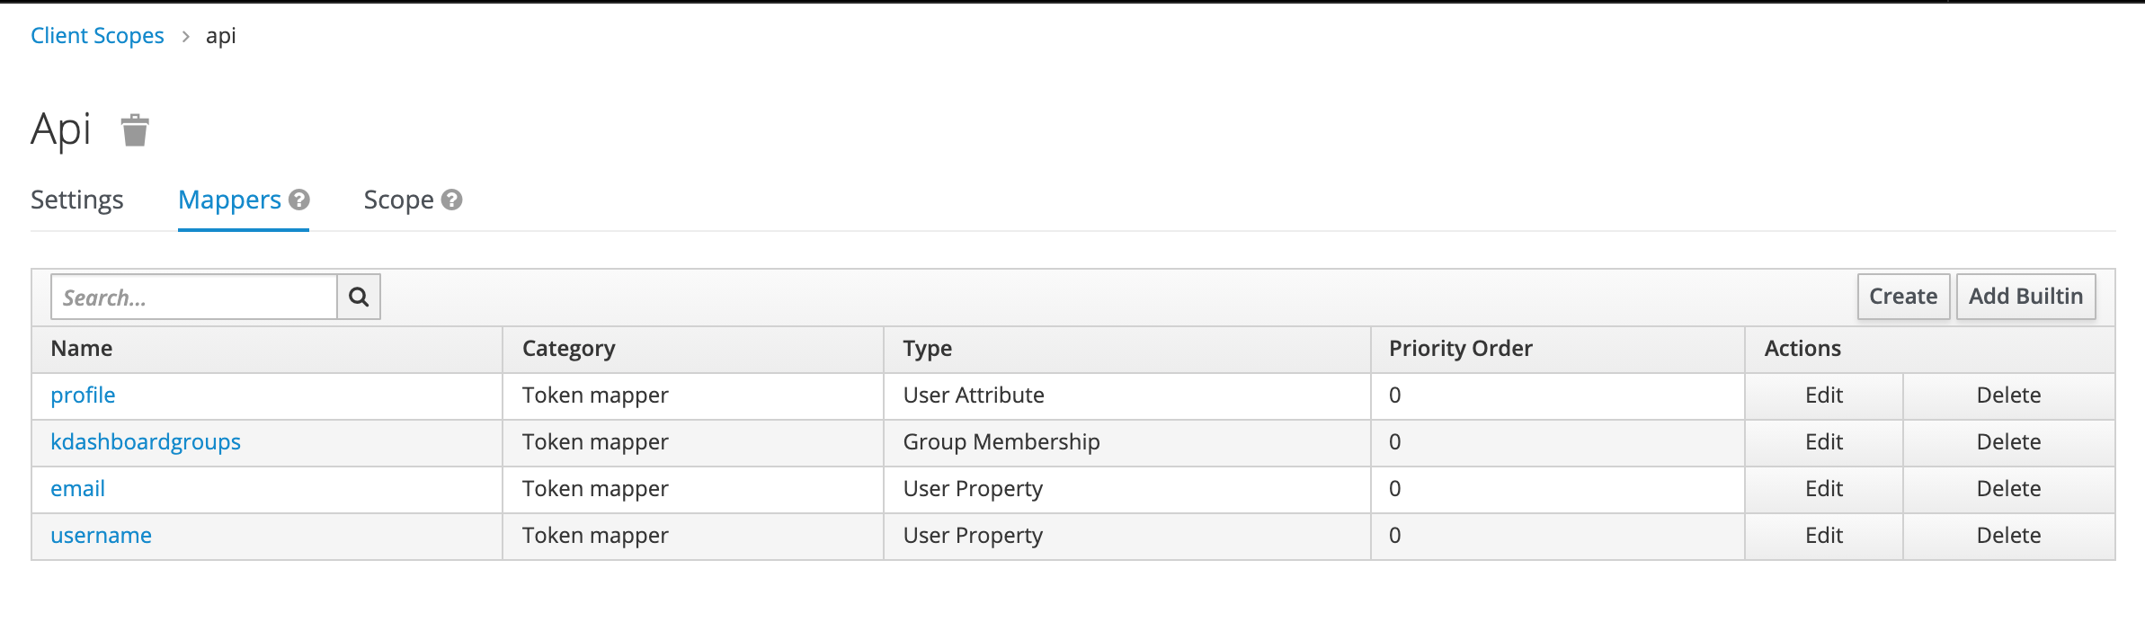This screenshot has width=2145, height=640.
Task: Delete the username mapper
Action: (2008, 535)
